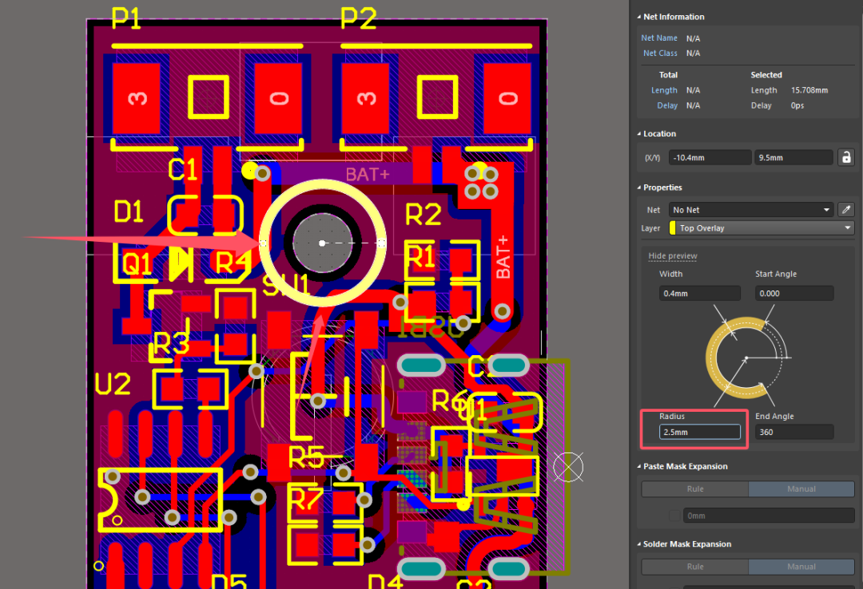Select Rule under Solder Mask Expansion

694,567
